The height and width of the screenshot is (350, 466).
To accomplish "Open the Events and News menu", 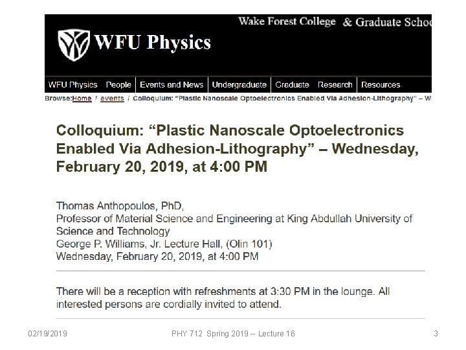I will 172,85.
